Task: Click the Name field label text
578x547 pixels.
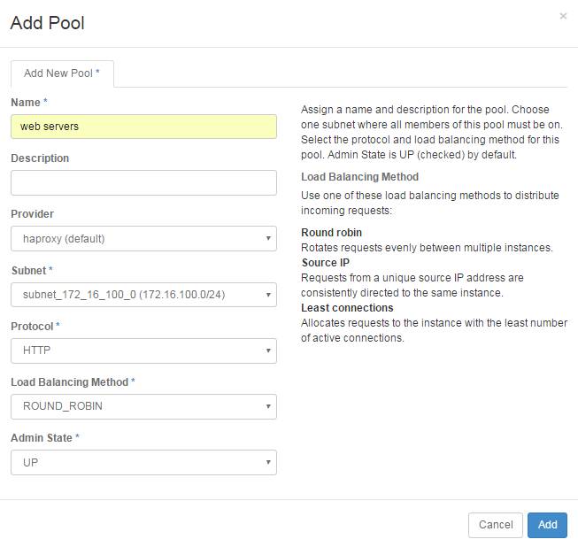Action: 26,103
